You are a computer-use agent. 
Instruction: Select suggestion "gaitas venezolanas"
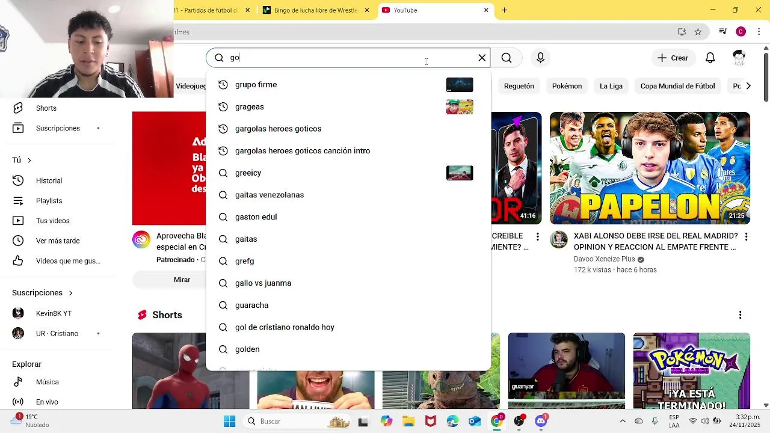[348, 195]
